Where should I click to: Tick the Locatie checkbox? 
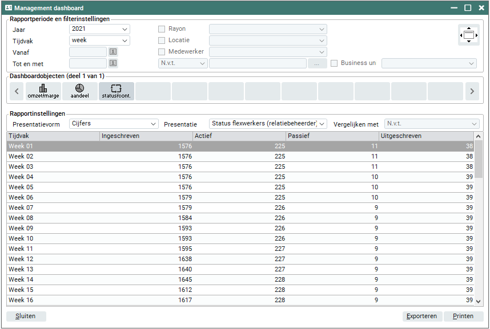(162, 40)
